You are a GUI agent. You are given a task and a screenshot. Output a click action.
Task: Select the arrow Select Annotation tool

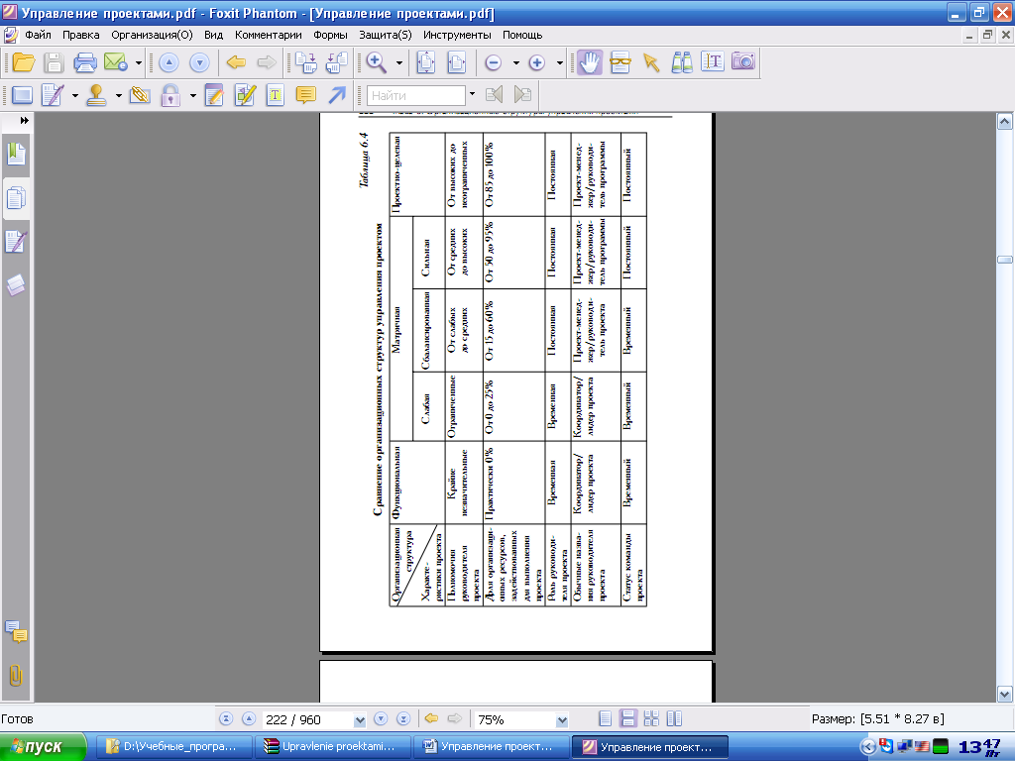[x=651, y=62]
